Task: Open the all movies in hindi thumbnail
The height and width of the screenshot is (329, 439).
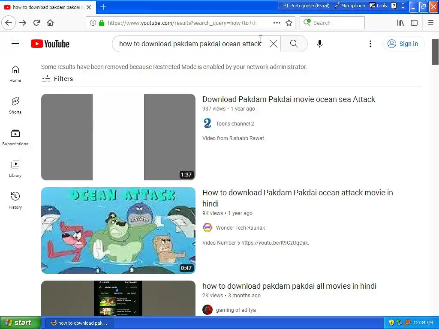Action: 118,298
